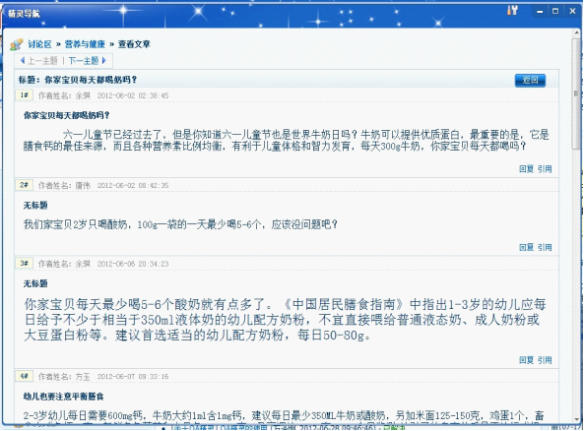Screen dimensions: 584x431
Task: Maximize the 精灵导航 window
Action: tap(555, 11)
